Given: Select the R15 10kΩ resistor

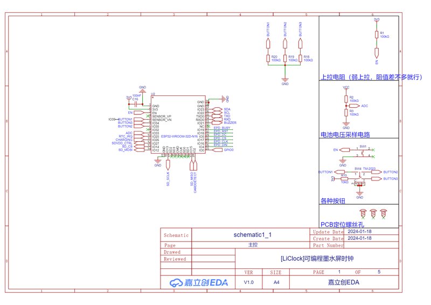Looking at the screenshot, I should click(344, 179).
